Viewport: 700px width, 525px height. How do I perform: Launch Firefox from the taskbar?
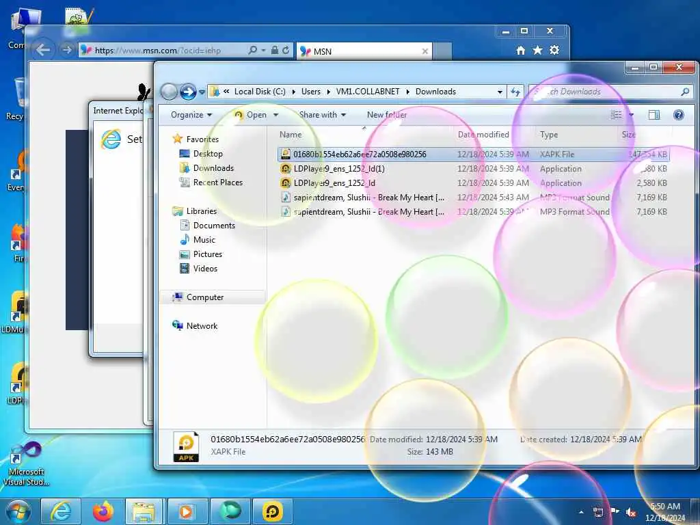[x=103, y=511]
